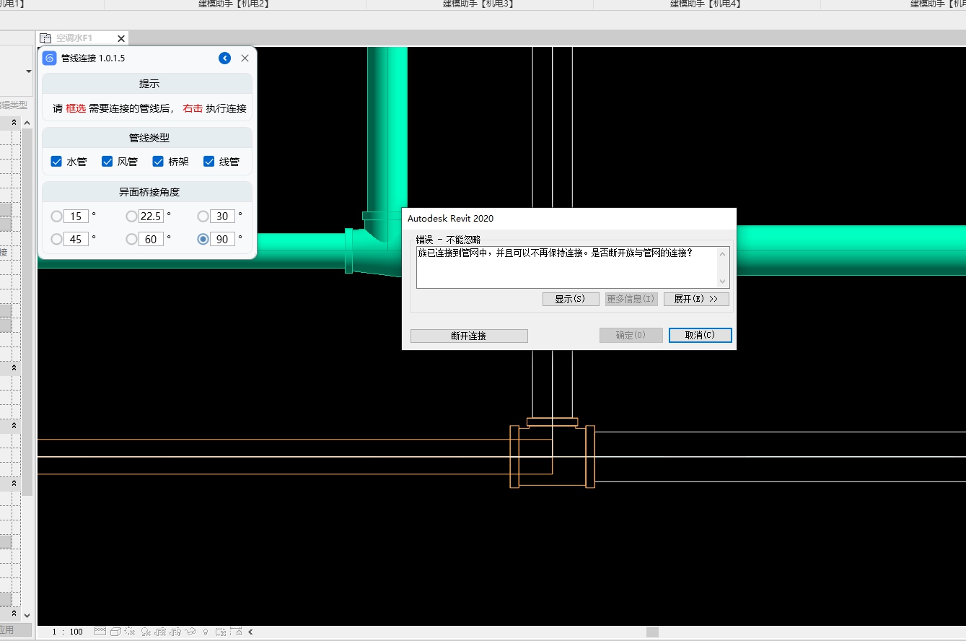The height and width of the screenshot is (641, 966).
Task: Click Reveal Hidden Elements lightbulb icon
Action: click(206, 632)
